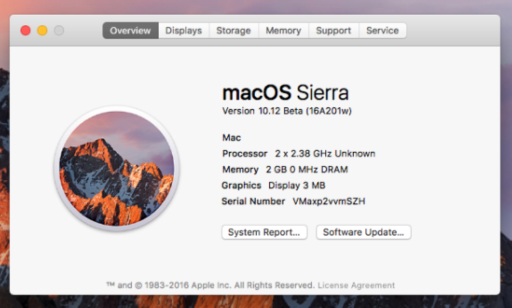
Task: Click the System Report... button
Action: (264, 232)
